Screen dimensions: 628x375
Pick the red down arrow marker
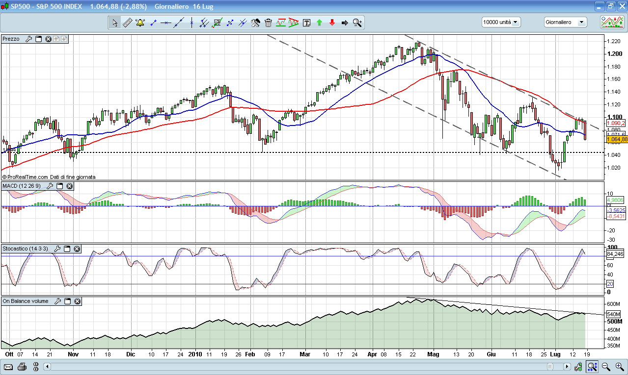(x=332, y=23)
